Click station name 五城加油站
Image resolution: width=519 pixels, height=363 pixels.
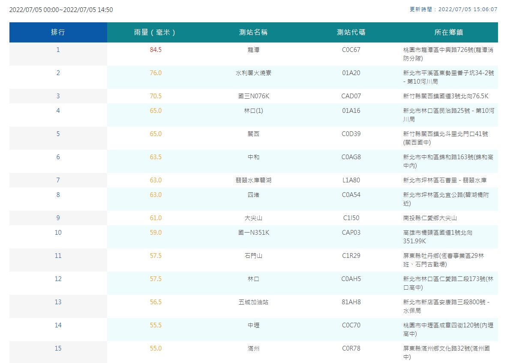pos(253,302)
